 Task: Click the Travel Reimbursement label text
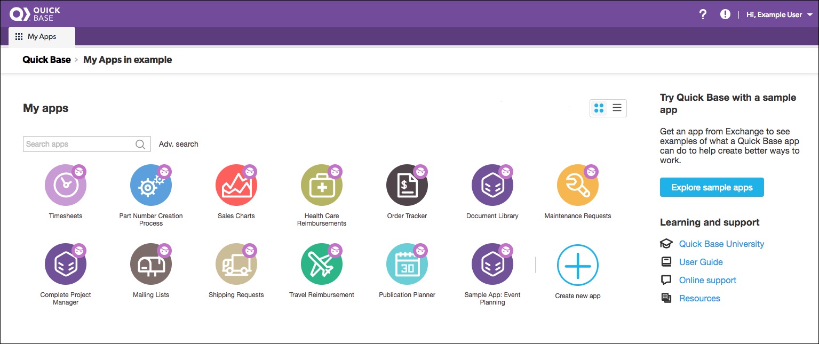[322, 295]
